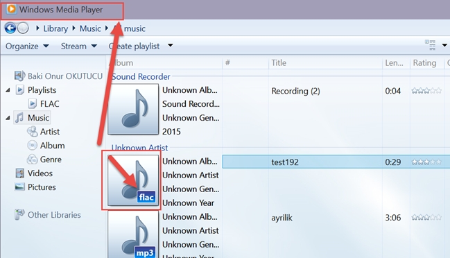Click the Videos filmstrip icon

point(20,173)
